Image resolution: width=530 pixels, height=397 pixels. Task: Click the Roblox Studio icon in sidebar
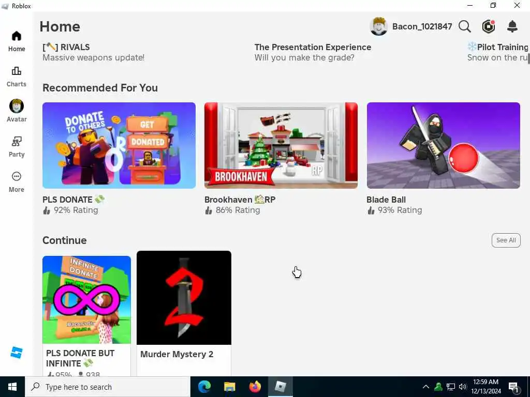(x=16, y=353)
